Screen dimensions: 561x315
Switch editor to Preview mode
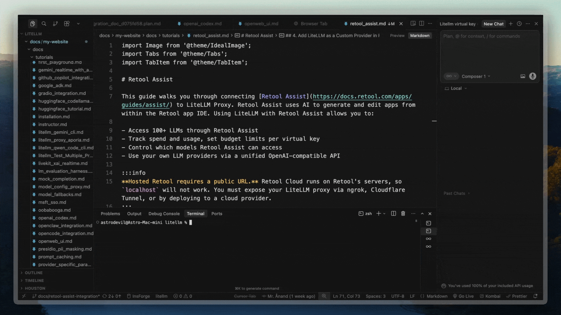pos(397,36)
